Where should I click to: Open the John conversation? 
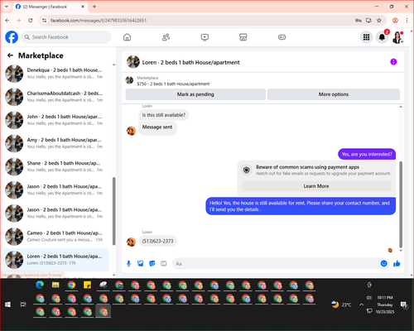56,120
